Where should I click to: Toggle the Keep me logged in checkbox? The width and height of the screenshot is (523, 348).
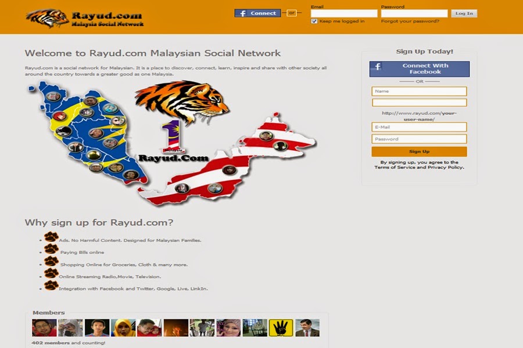[x=314, y=21]
